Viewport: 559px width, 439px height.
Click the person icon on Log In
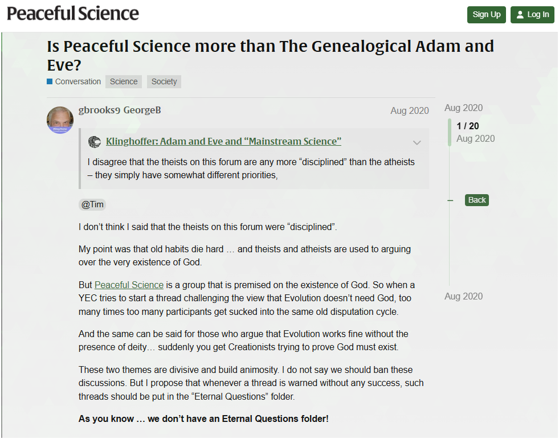click(520, 15)
